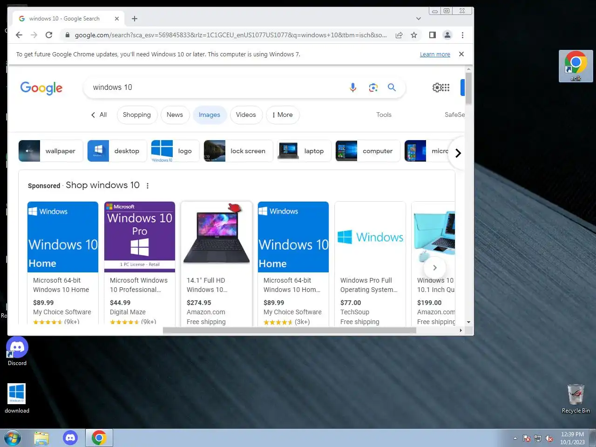Screen dimensions: 596x447
Task: Open the Tools filter option
Action: tap(384, 115)
